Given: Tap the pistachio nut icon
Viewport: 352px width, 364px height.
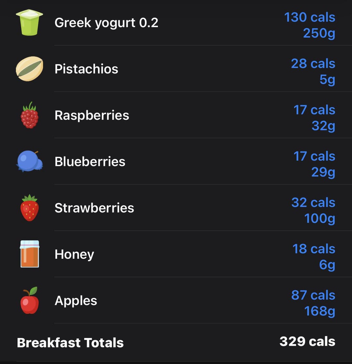Looking at the screenshot, I should click(29, 69).
